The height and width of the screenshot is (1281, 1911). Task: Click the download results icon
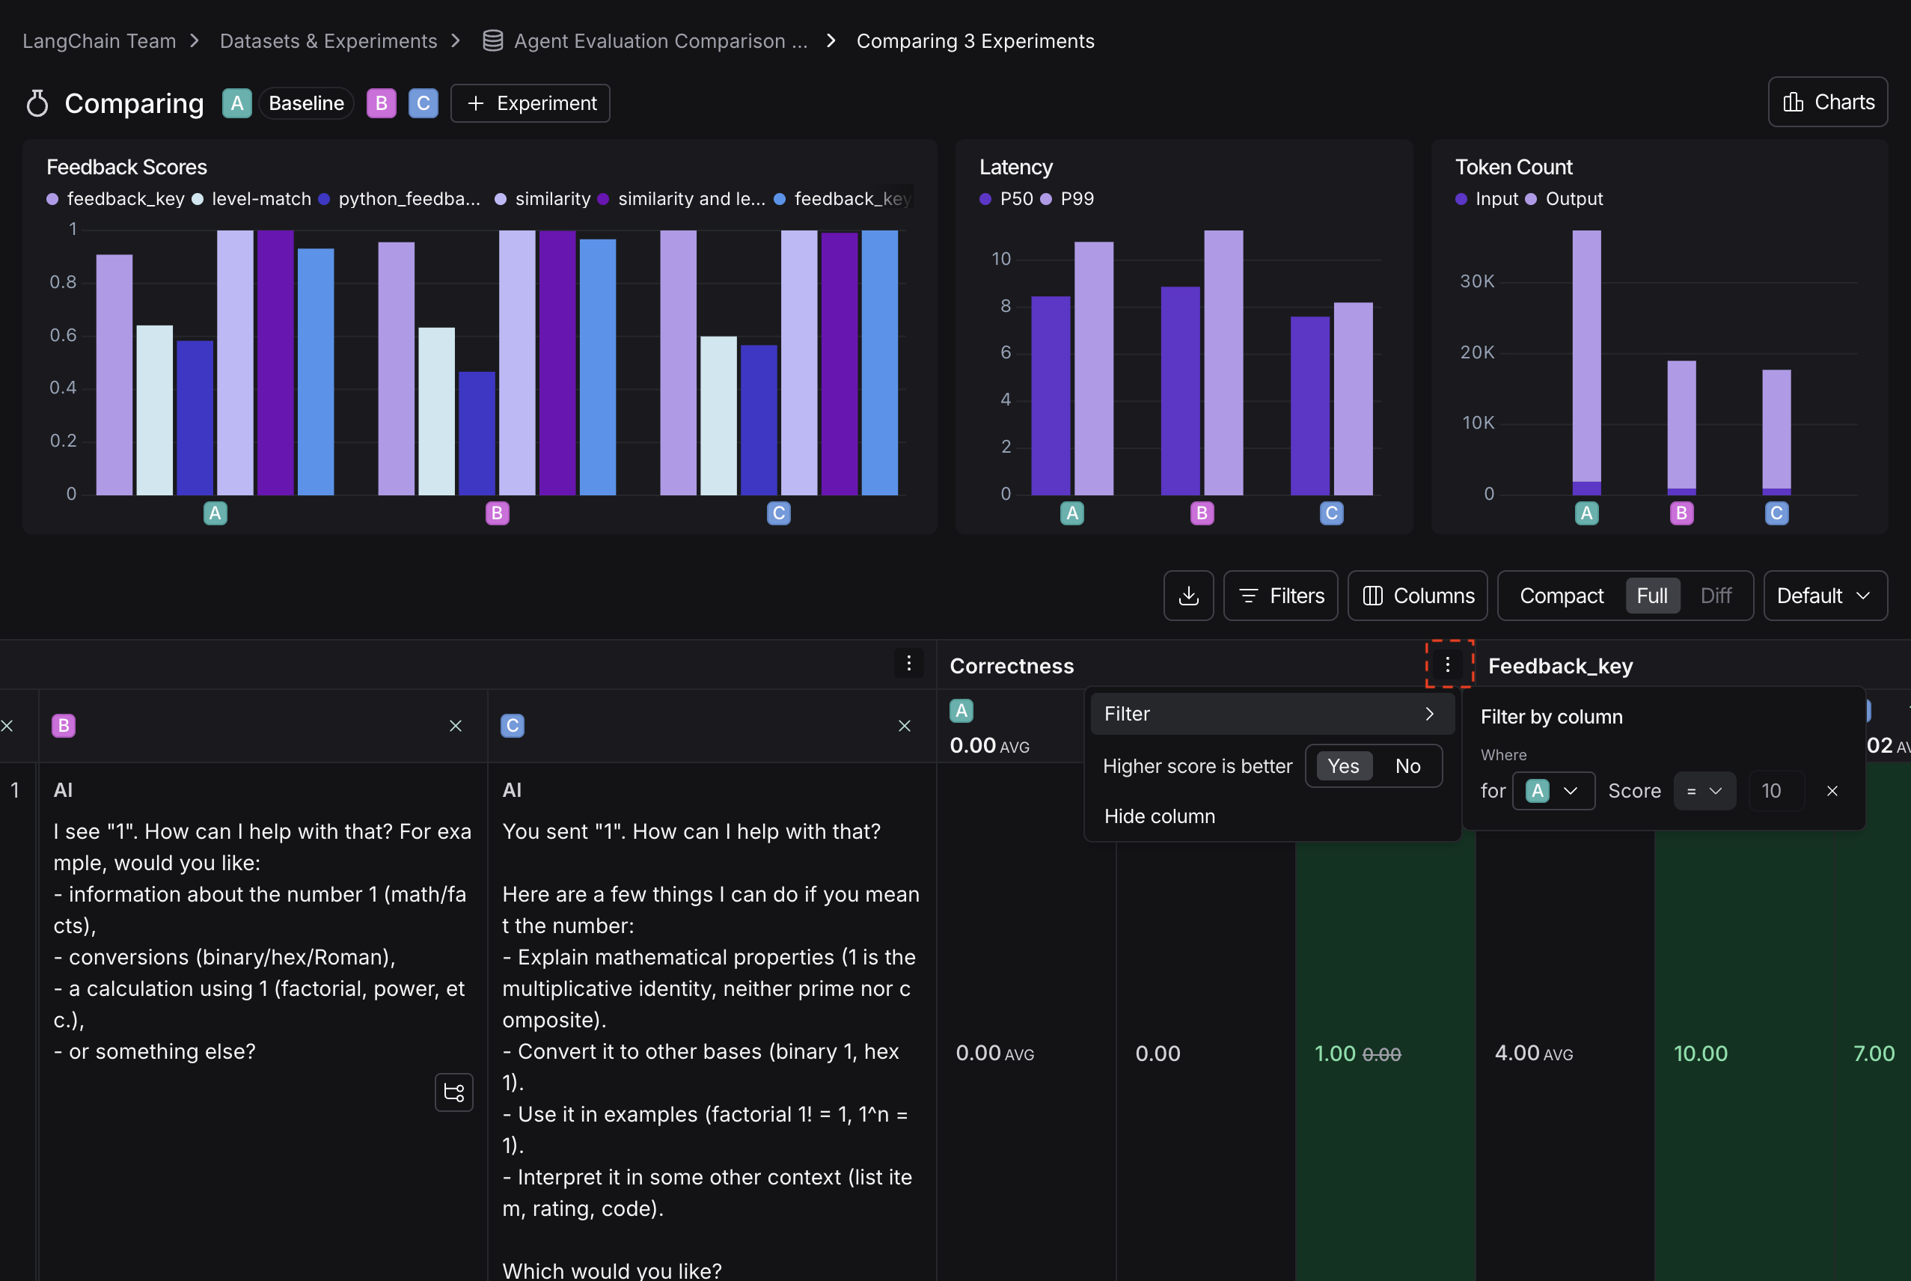(x=1189, y=596)
